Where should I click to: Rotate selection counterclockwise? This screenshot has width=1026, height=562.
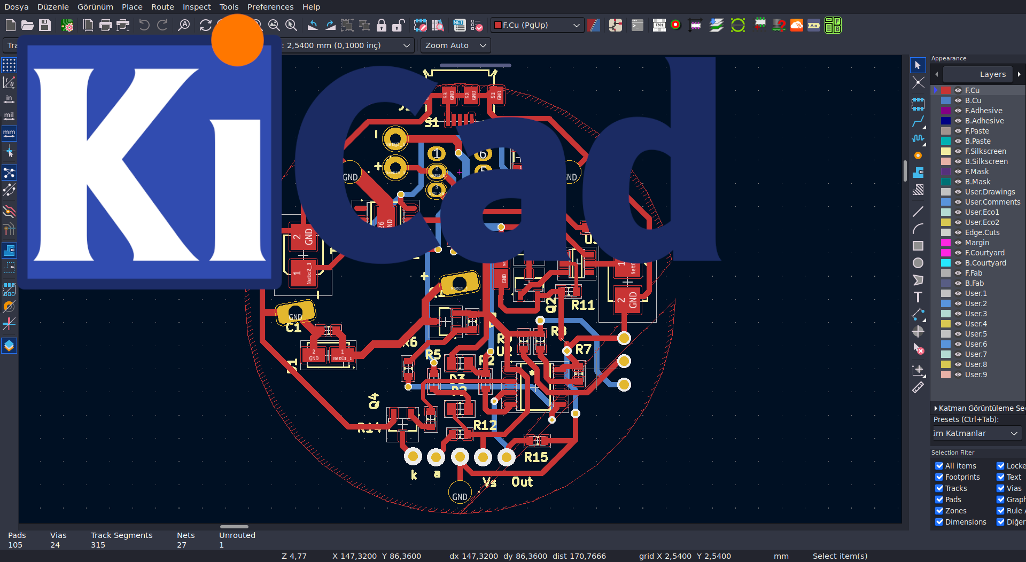(313, 25)
